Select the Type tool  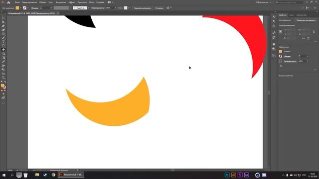pos(3,42)
